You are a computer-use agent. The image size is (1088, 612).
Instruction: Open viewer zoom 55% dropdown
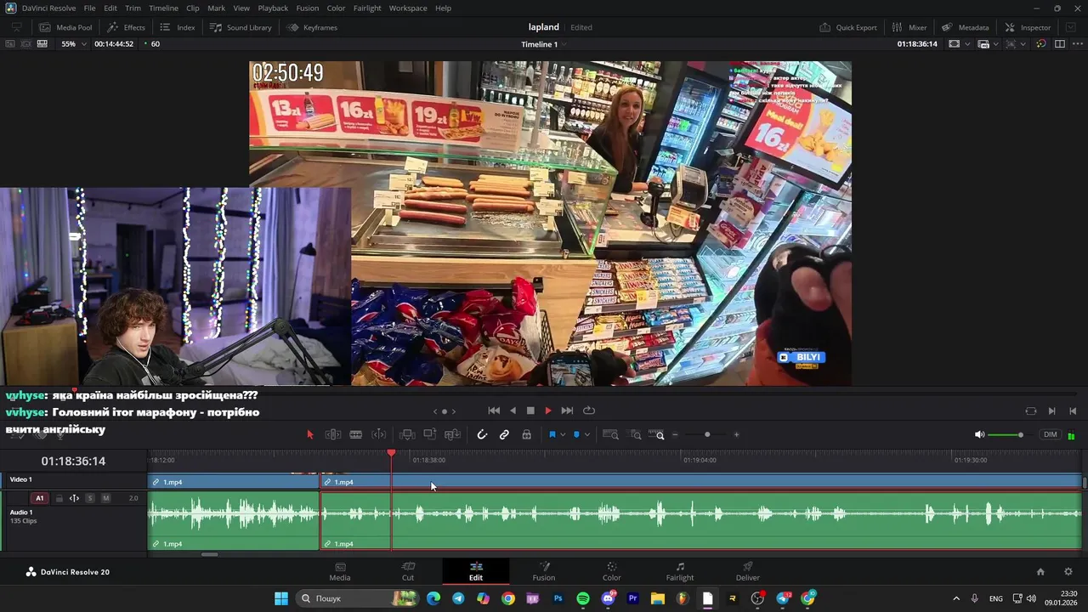click(x=74, y=43)
